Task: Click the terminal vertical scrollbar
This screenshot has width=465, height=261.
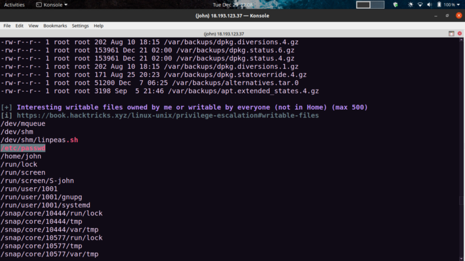Action: (x=461, y=148)
